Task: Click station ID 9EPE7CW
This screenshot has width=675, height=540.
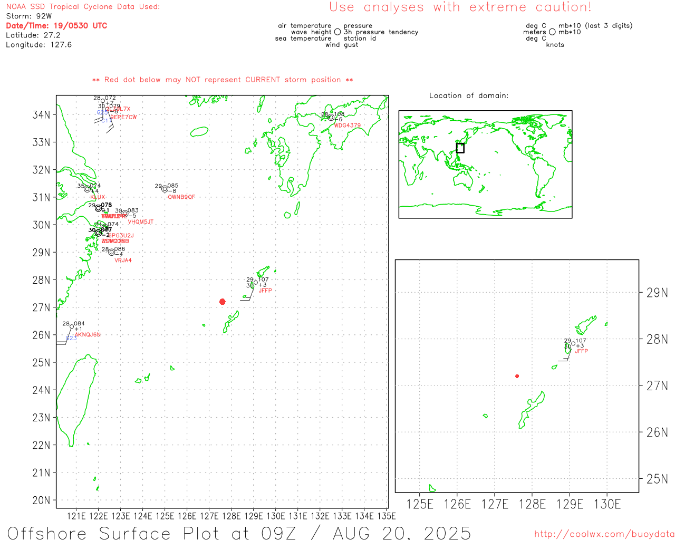Action: pos(123,117)
